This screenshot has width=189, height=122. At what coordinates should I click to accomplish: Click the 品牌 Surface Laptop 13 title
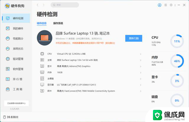[x=83, y=33]
